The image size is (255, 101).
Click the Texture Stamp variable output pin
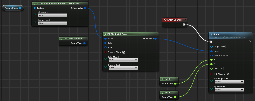coord(20,8)
